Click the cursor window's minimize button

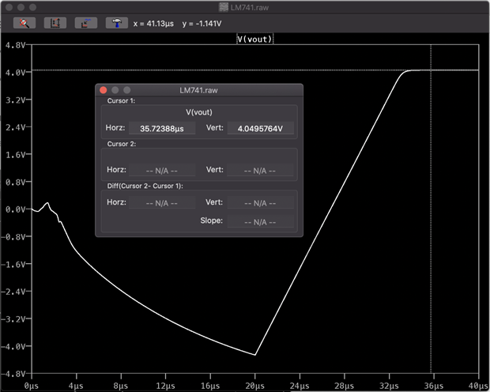tap(115, 90)
